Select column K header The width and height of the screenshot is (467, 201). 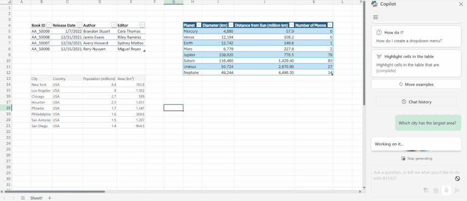(314, 2)
